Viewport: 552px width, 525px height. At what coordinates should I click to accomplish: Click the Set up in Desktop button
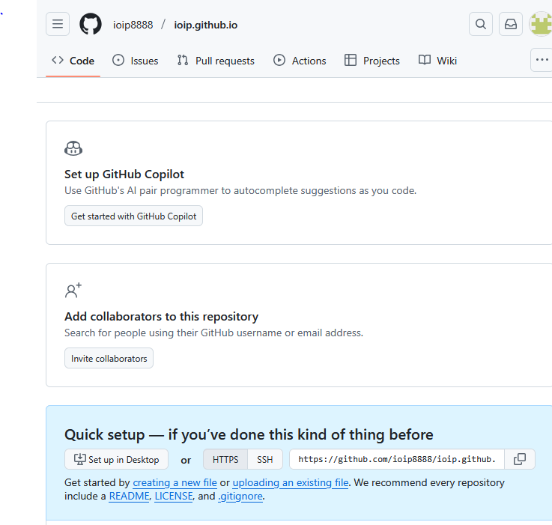117,459
